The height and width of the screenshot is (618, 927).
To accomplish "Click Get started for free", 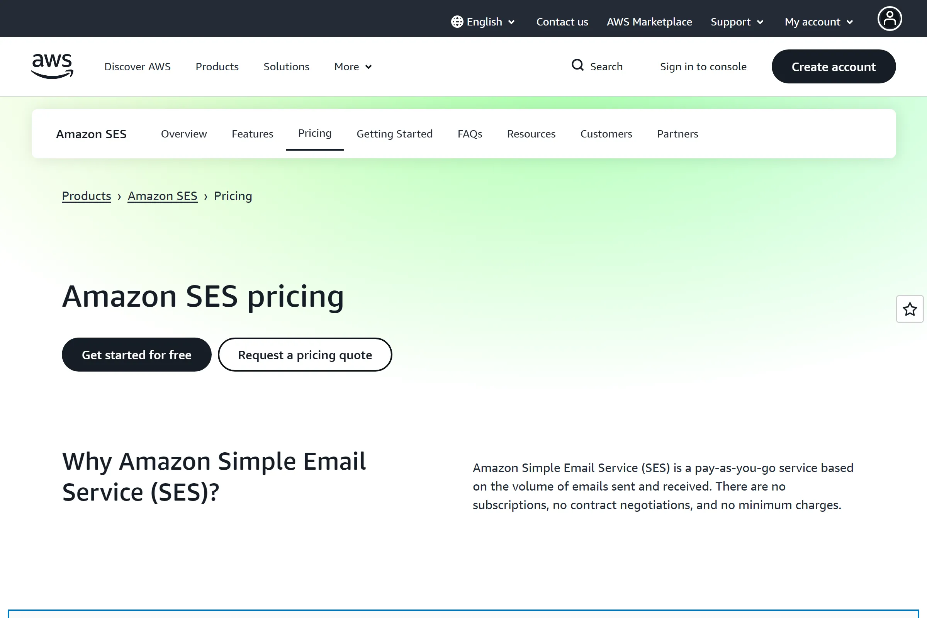I will [136, 354].
